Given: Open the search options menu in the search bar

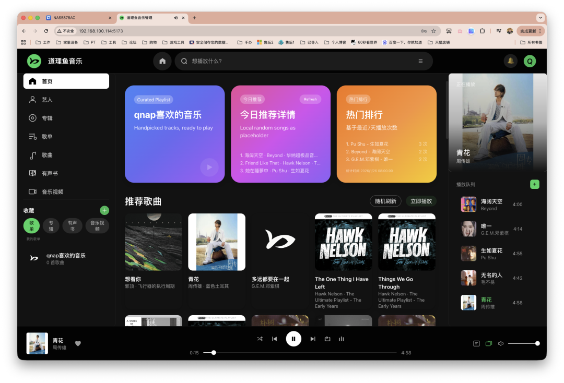Looking at the screenshot, I should click(420, 61).
